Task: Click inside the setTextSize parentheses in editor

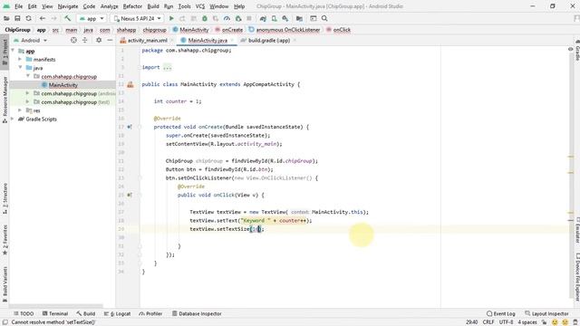Action: click(x=256, y=229)
